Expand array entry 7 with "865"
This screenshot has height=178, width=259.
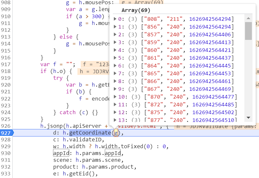pos(115,73)
